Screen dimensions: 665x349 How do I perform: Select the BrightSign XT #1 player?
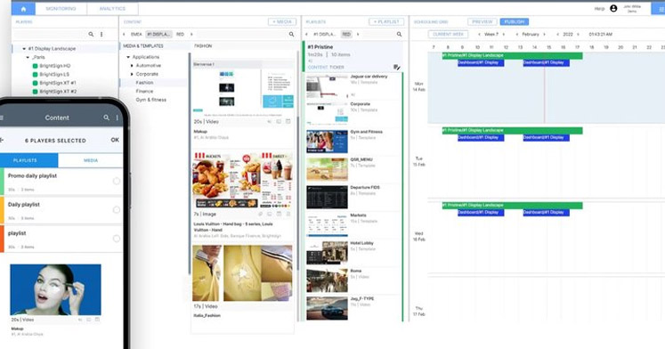[58, 83]
